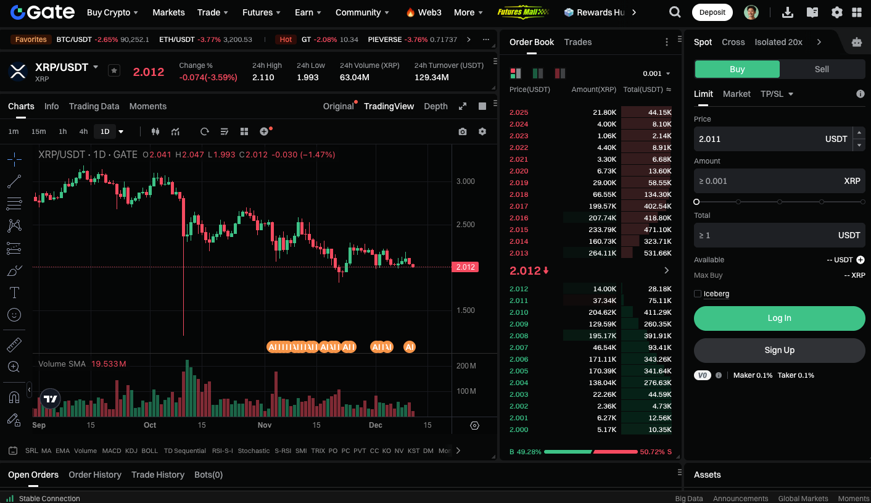Show more margin modes chevron
871x503 pixels.
click(x=819, y=42)
